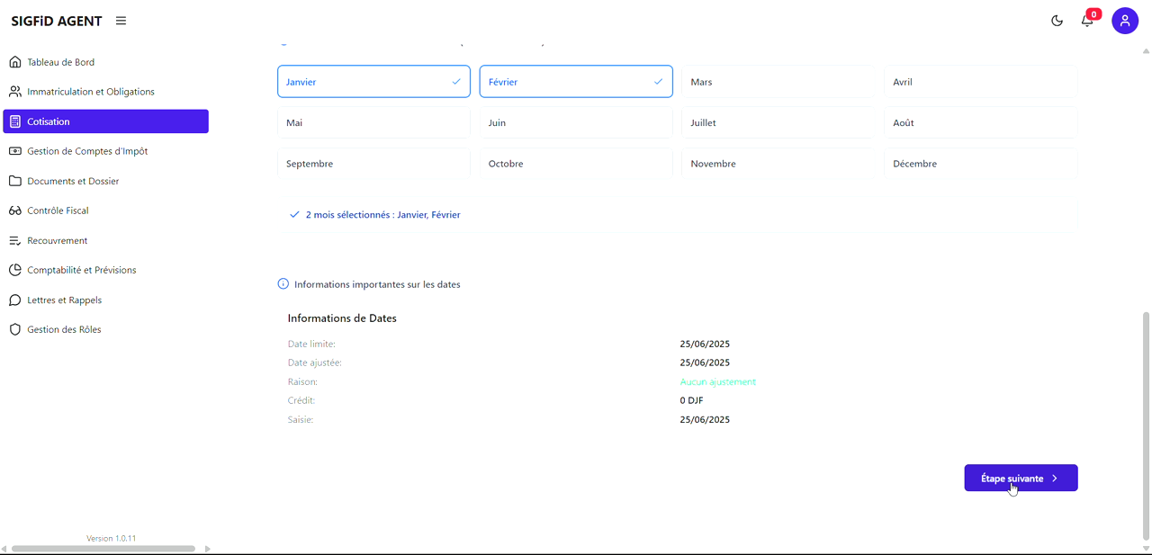Click the hamburger menu icon

point(121,21)
